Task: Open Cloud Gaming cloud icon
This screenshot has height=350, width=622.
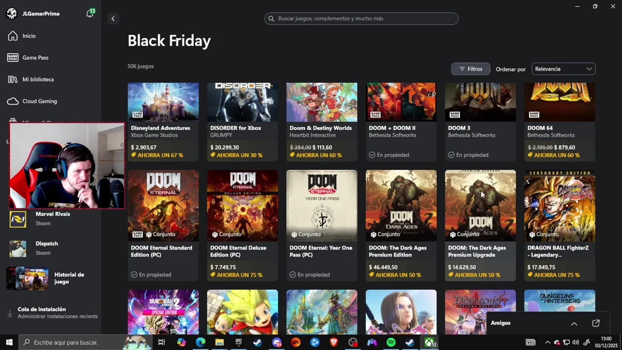Action: tap(13, 101)
